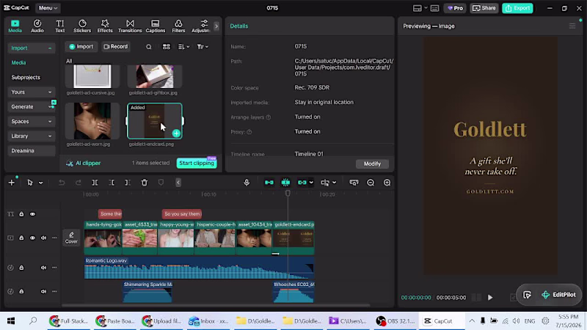
Task: Expand the Library section
Action: [31, 136]
